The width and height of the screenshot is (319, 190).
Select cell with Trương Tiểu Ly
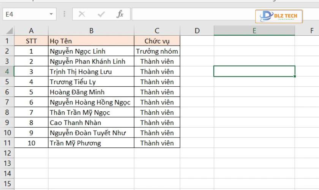click(x=91, y=82)
